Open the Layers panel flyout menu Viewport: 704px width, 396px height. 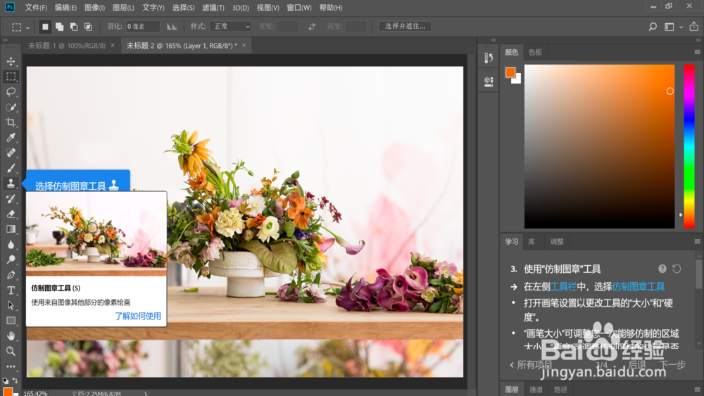[697, 389]
